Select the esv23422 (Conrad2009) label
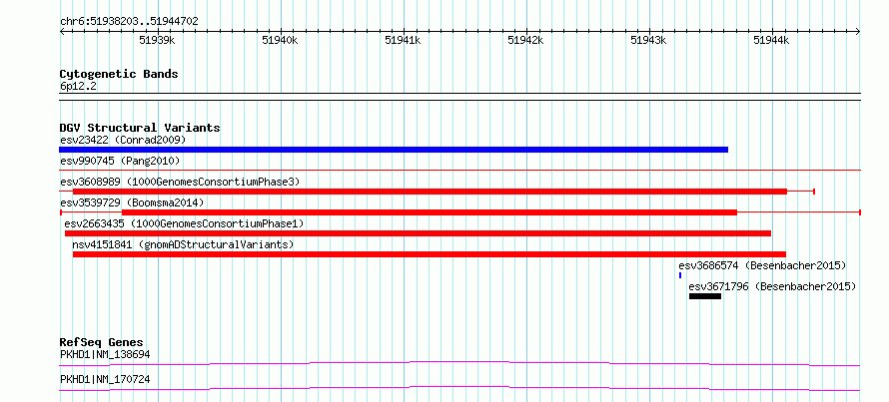Image resolution: width=889 pixels, height=402 pixels. tap(123, 140)
